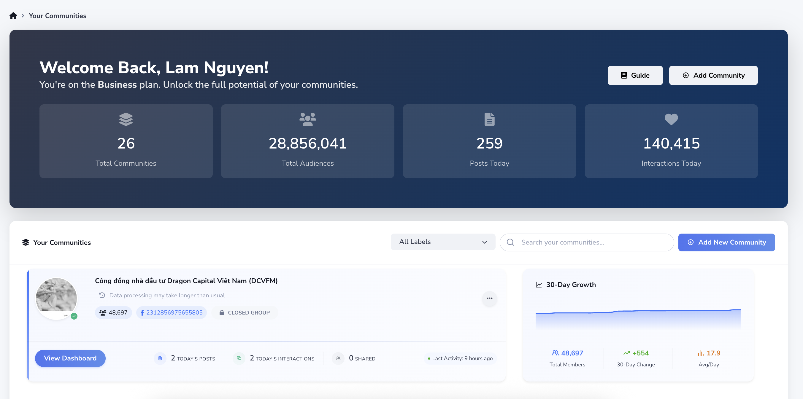This screenshot has width=803, height=399.
Task: Open the Your Communities breadcrumb
Action: point(57,16)
